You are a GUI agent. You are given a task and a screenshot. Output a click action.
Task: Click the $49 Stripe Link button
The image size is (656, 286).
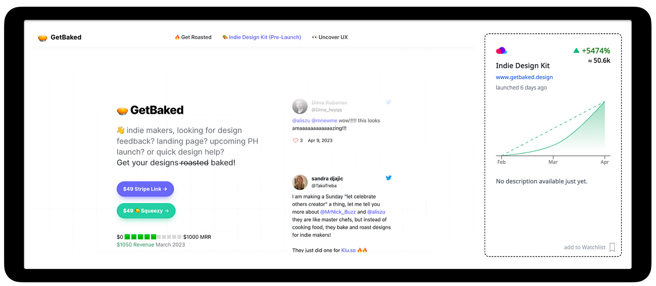pyautogui.click(x=145, y=189)
